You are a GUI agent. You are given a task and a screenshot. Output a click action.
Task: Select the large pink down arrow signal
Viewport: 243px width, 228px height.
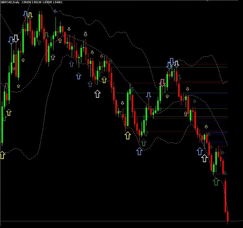coord(162,83)
